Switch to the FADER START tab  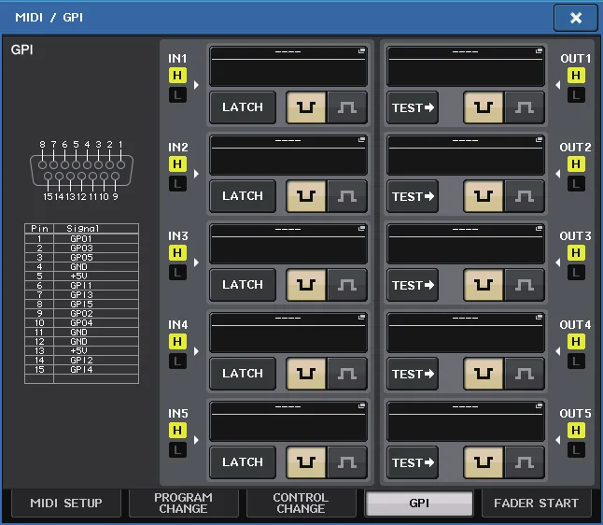[x=537, y=504]
